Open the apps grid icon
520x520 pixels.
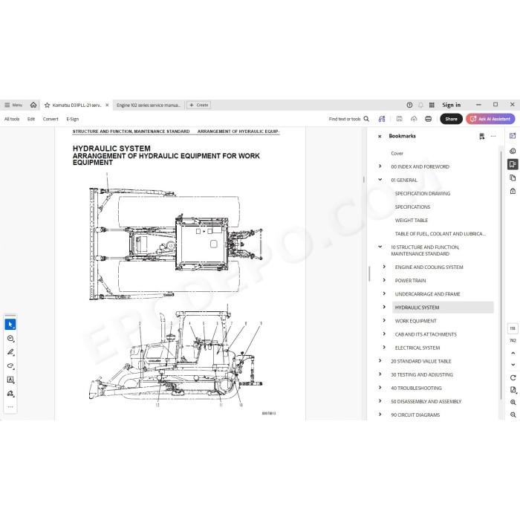point(432,105)
